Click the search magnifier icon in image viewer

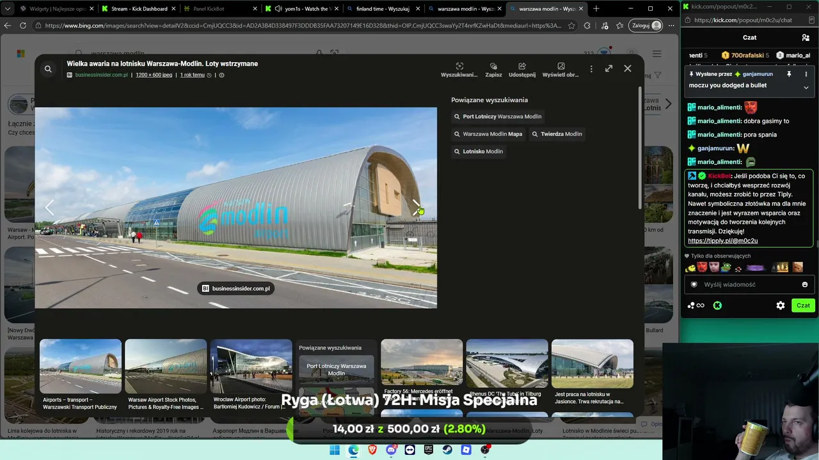(48, 69)
